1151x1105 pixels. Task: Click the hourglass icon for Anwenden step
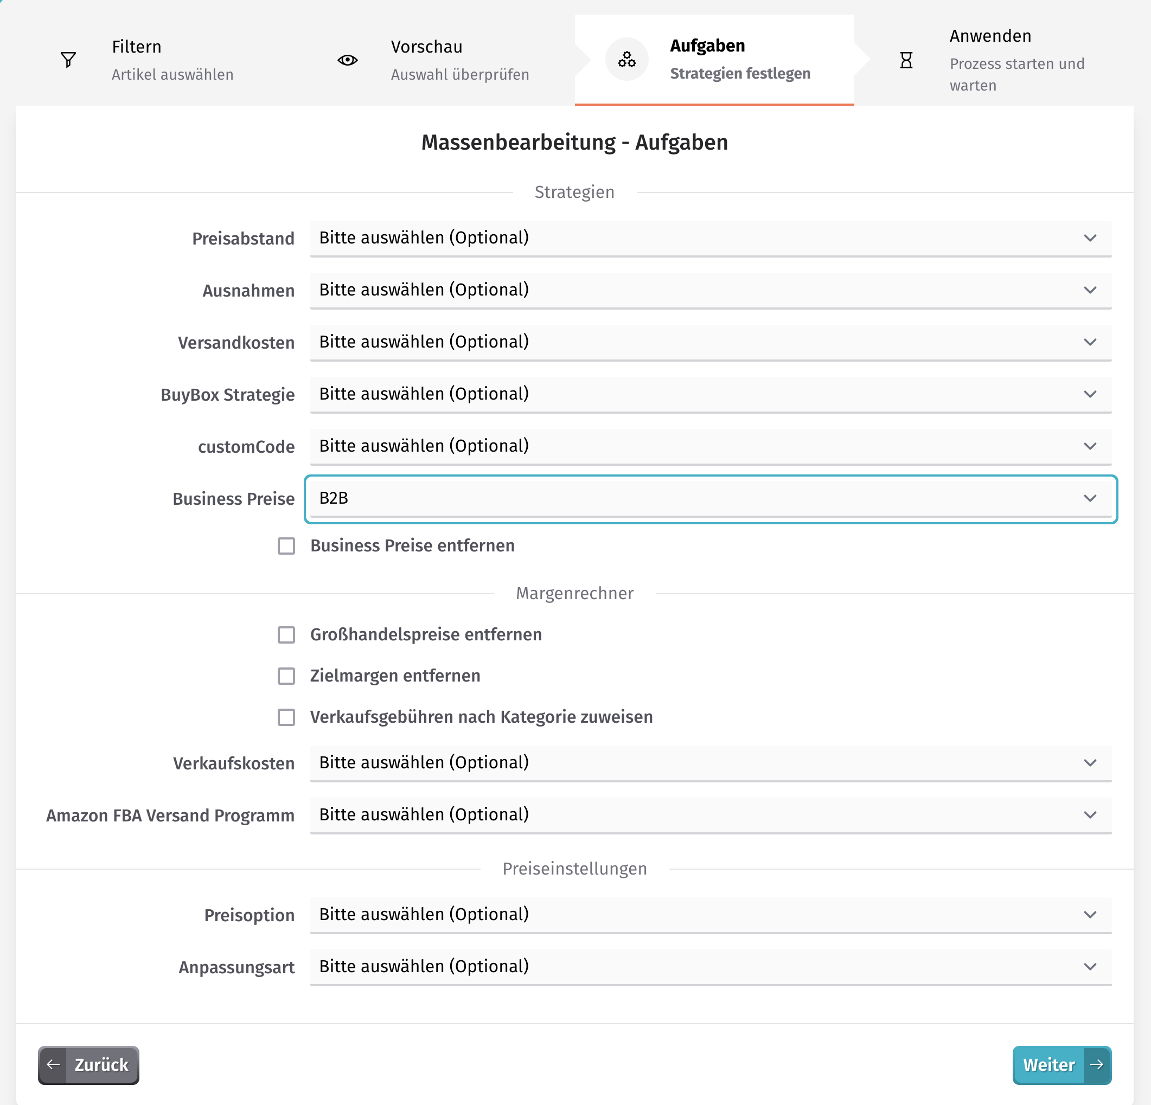pos(906,60)
